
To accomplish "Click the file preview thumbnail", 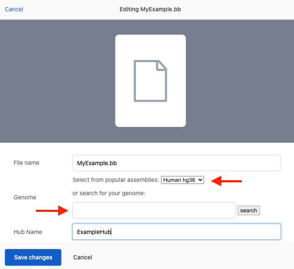I will (x=151, y=81).
